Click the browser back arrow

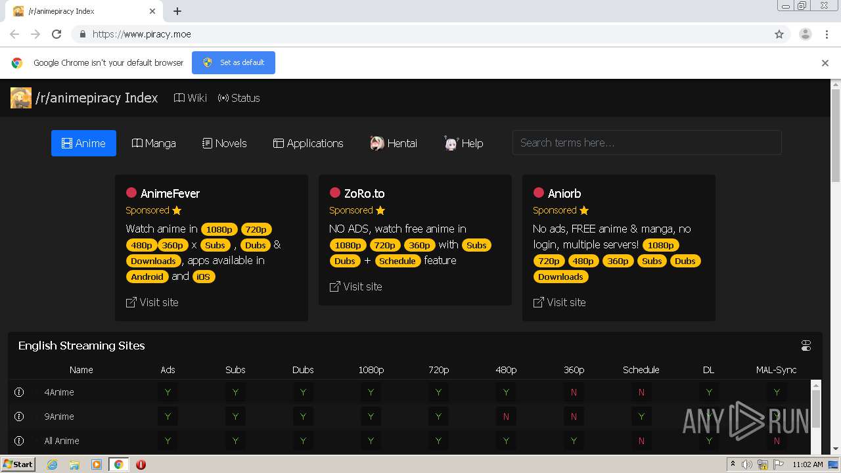click(x=14, y=34)
